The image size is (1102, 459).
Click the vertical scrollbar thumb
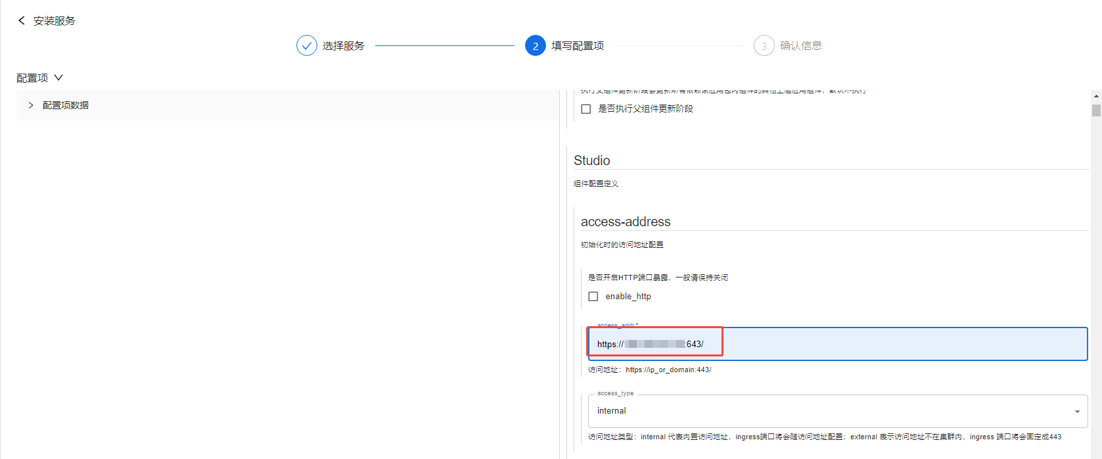tap(1096, 110)
